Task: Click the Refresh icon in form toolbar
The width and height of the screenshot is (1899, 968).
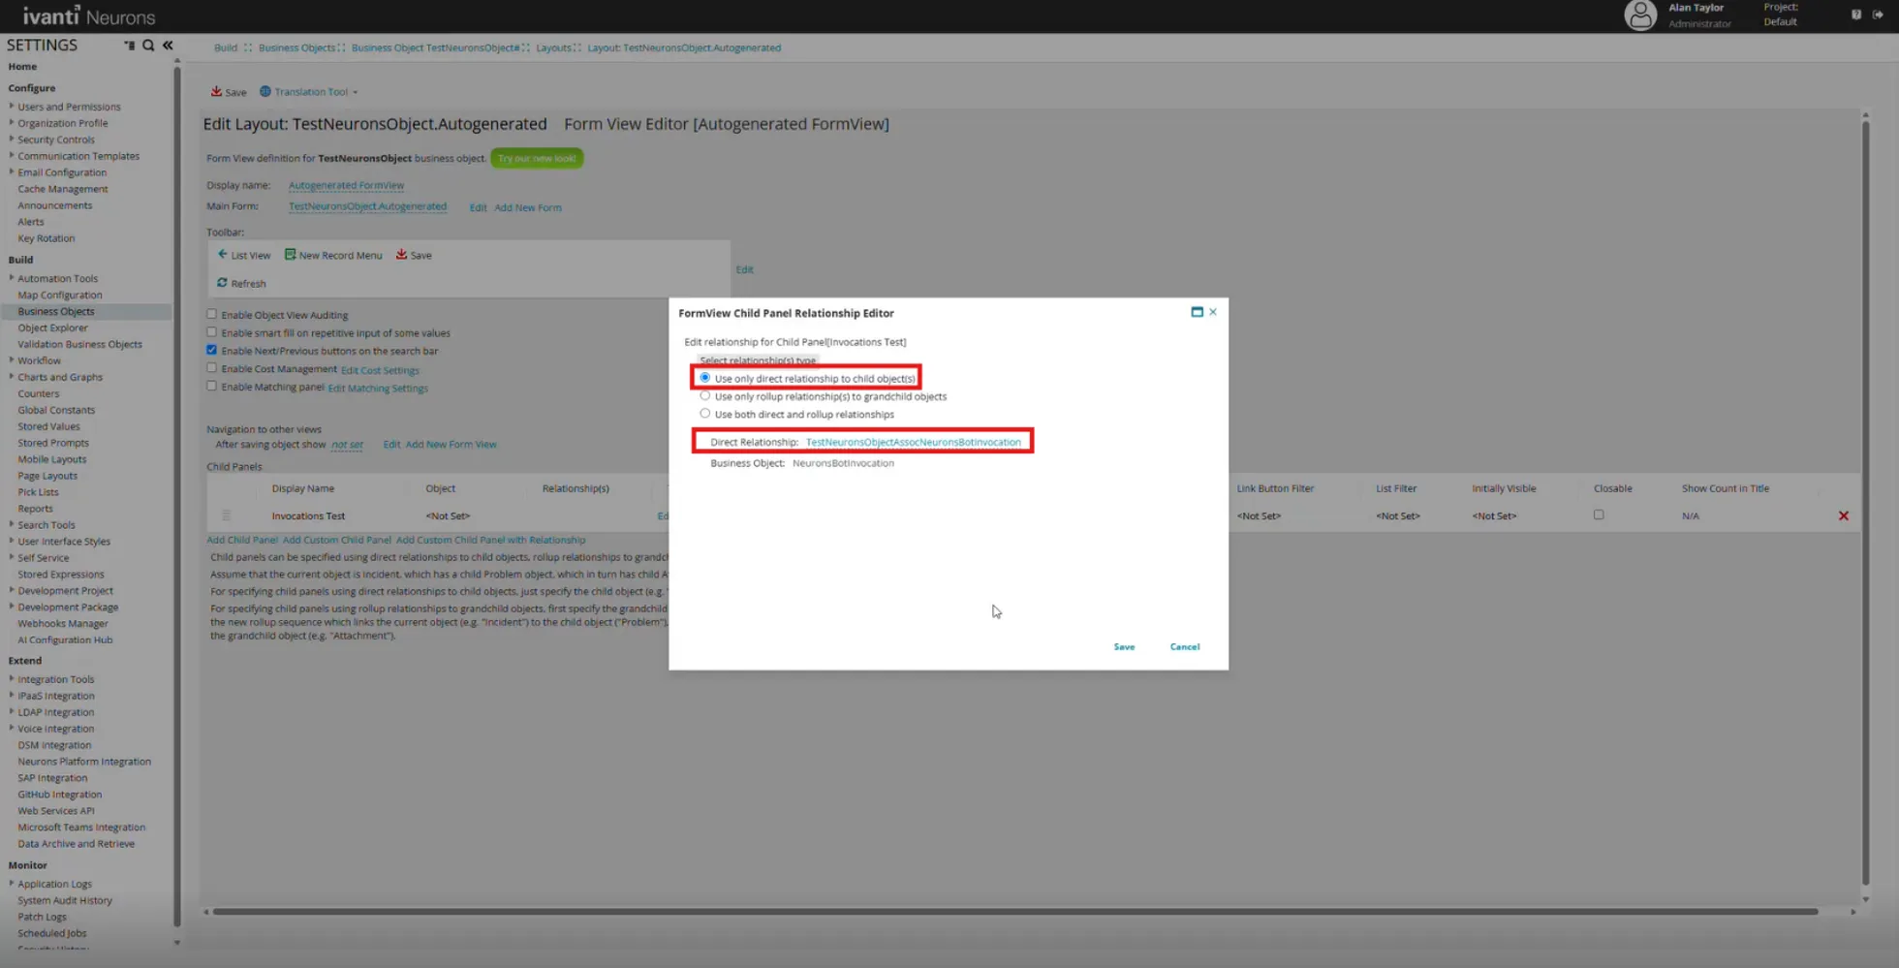Action: click(x=222, y=282)
